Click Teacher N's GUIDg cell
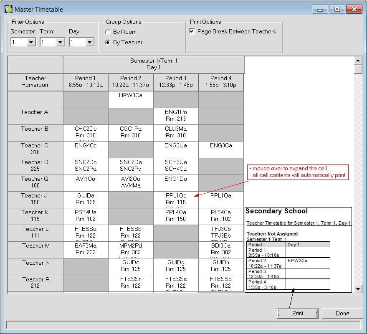Viewport: 367px width, 334px height. [176, 266]
